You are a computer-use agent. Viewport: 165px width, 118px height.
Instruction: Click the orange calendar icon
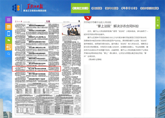(x=9, y=27)
